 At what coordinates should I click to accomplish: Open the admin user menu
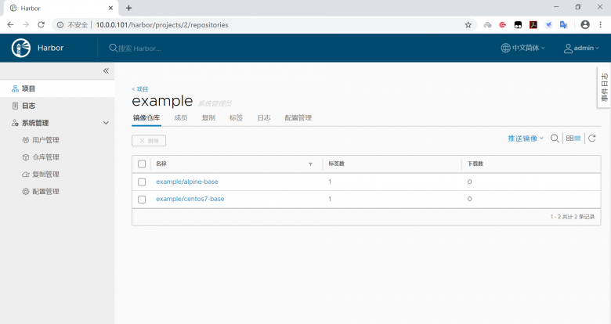click(x=581, y=48)
